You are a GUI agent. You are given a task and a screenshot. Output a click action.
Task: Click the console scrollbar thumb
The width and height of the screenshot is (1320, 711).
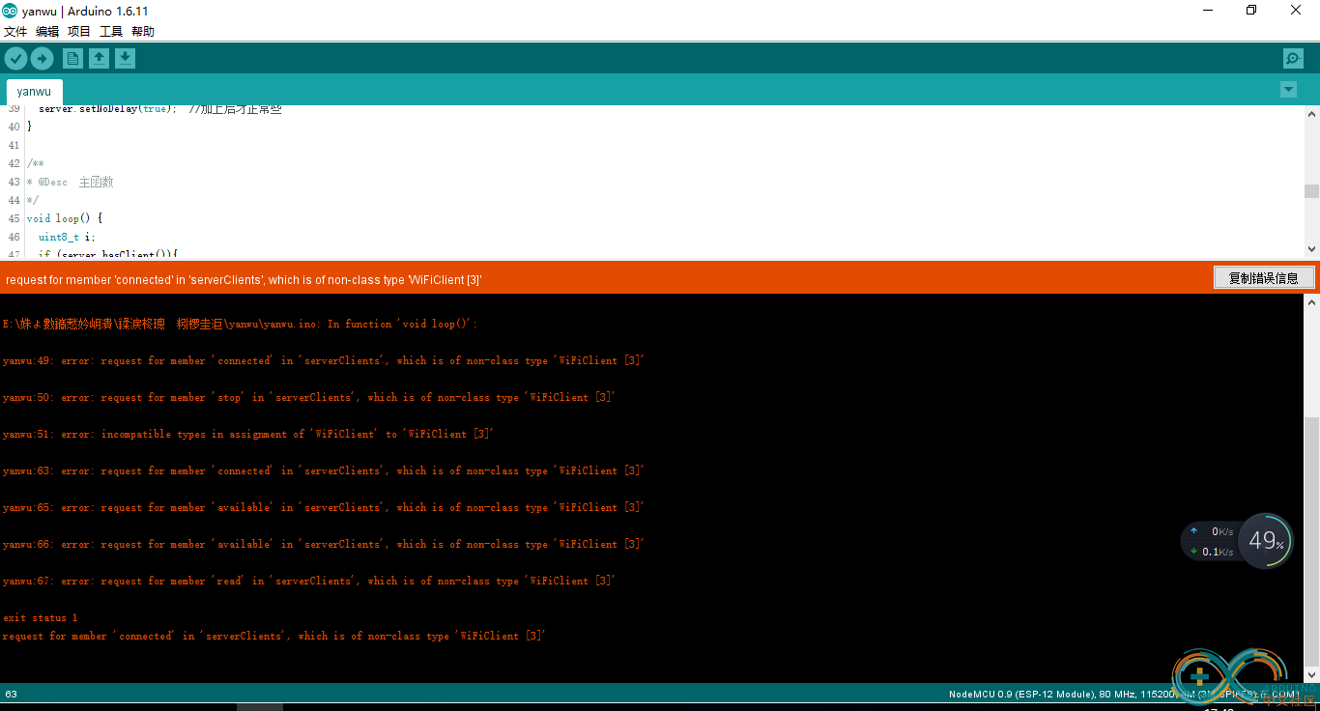tap(1311, 541)
